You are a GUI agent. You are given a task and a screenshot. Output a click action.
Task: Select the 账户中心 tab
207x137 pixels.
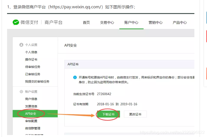click(x=131, y=22)
